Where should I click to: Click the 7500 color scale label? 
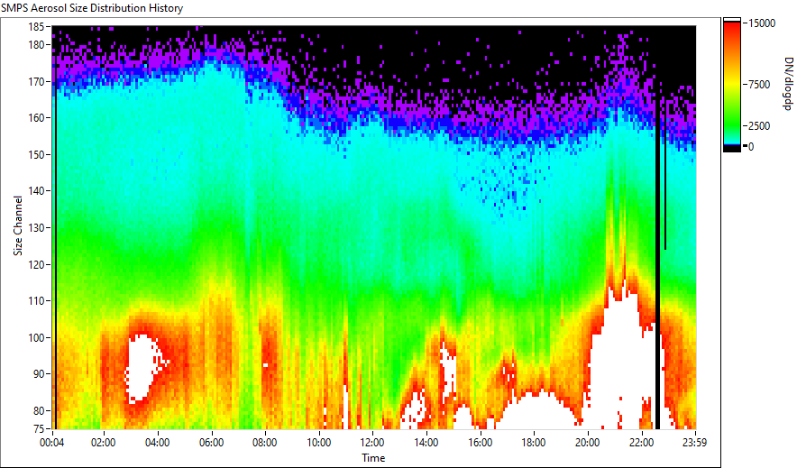tap(759, 85)
